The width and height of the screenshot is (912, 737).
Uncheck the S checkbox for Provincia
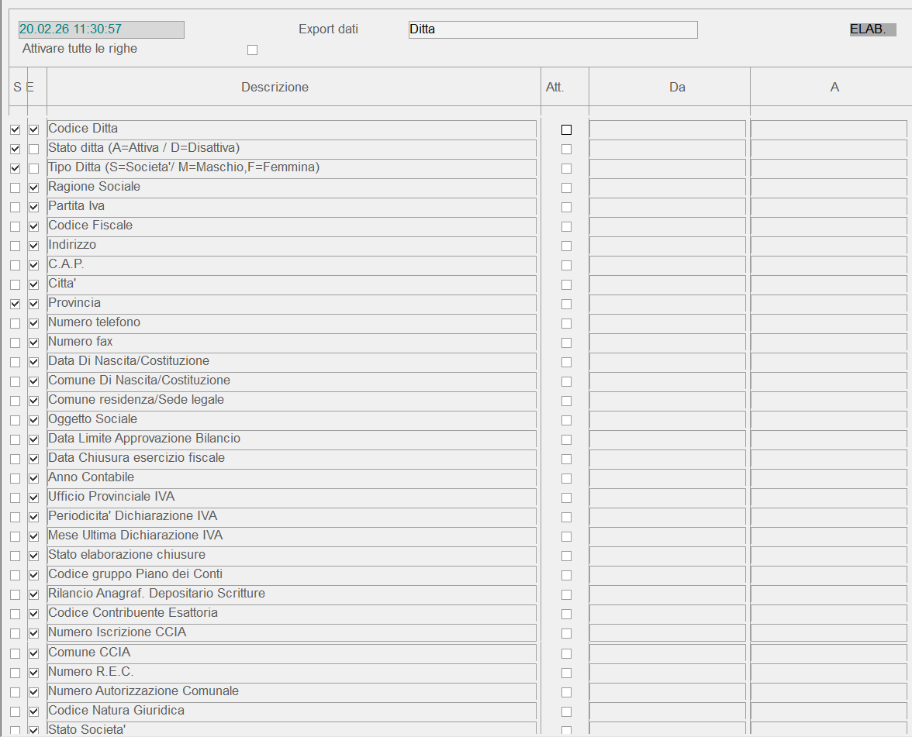pos(16,304)
